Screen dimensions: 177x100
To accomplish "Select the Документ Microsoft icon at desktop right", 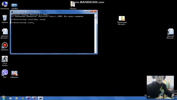I will click(171, 34).
